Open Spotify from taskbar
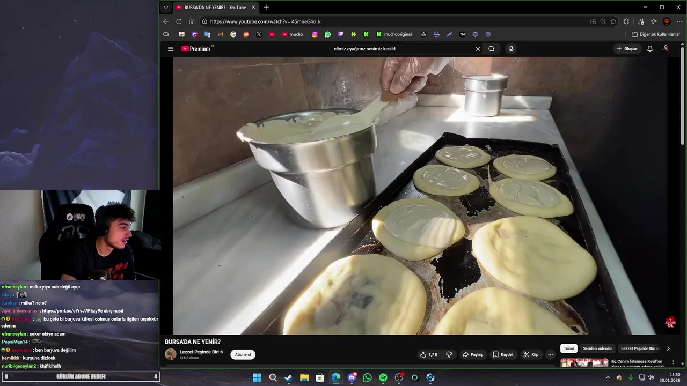The height and width of the screenshot is (386, 687). 383,377
